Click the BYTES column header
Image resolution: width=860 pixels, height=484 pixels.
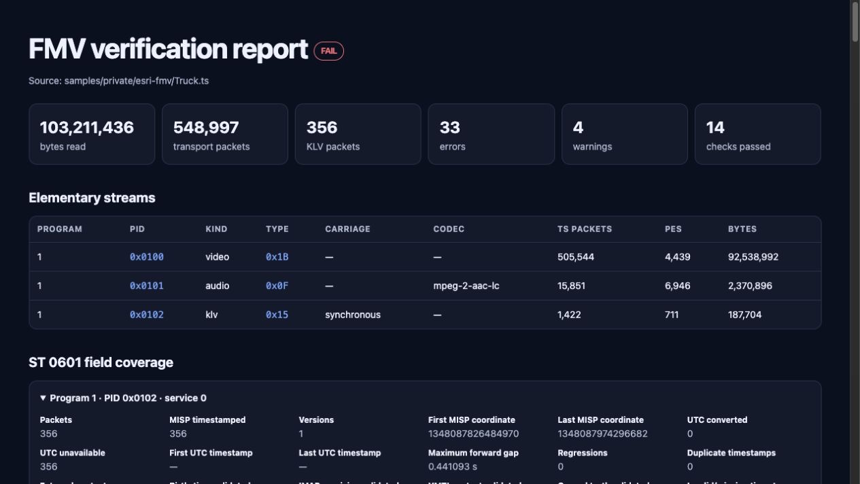tap(742, 229)
